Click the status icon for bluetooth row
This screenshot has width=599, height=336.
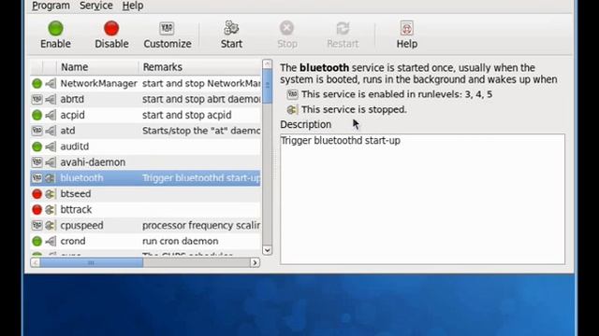click(37, 178)
